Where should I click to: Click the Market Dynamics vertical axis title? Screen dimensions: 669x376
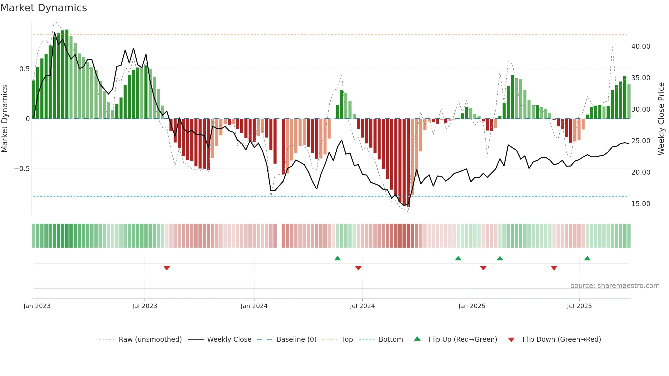pos(4,119)
